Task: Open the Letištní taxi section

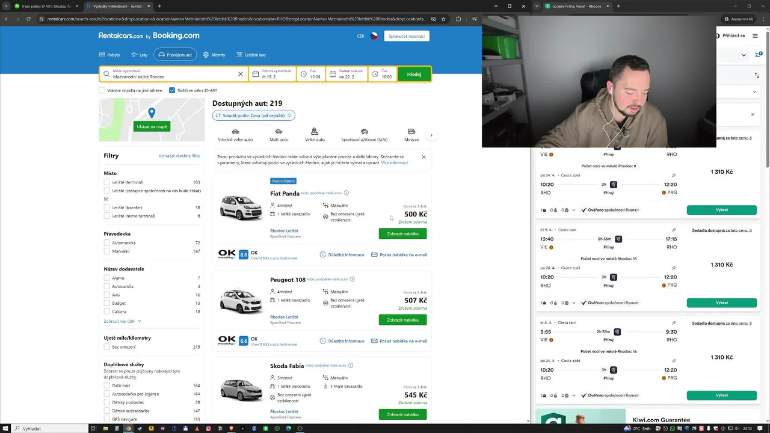Action: 251,55
